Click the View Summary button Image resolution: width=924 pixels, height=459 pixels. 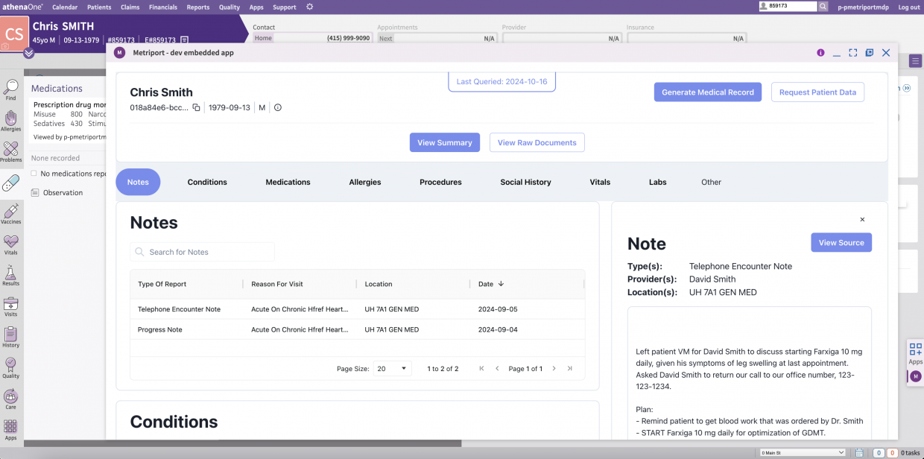tap(444, 142)
